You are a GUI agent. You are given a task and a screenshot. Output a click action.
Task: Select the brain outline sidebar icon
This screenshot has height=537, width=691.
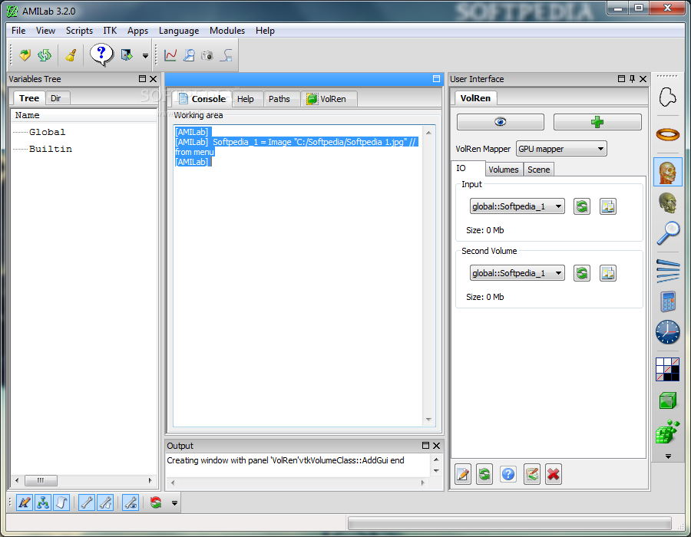click(x=668, y=97)
